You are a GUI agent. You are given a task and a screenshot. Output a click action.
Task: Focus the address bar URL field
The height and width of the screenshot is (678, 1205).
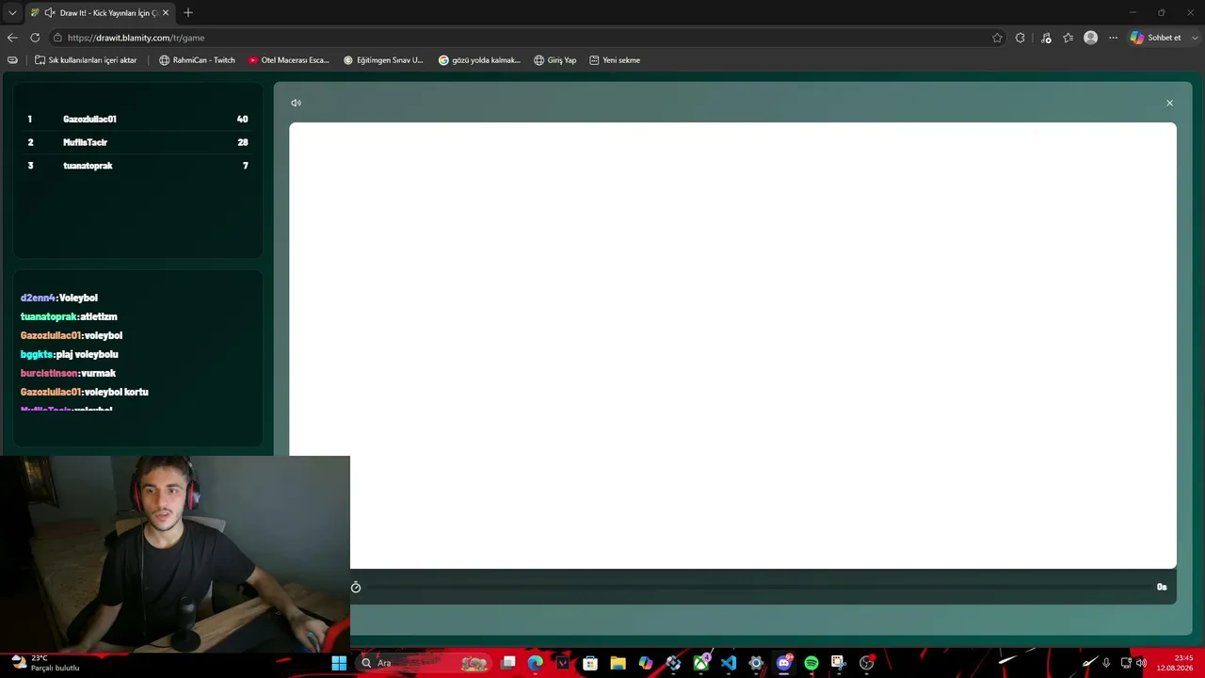click(527, 38)
